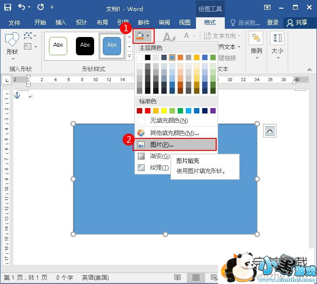Click the Undo arrow icon
The width and height of the screenshot is (317, 284).
pyautogui.click(x=22, y=8)
